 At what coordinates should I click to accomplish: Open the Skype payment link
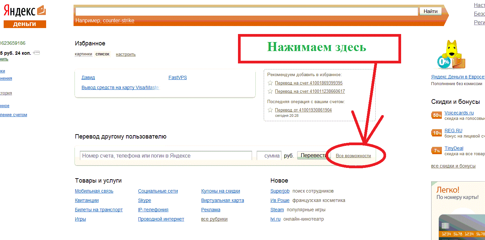[144, 200]
